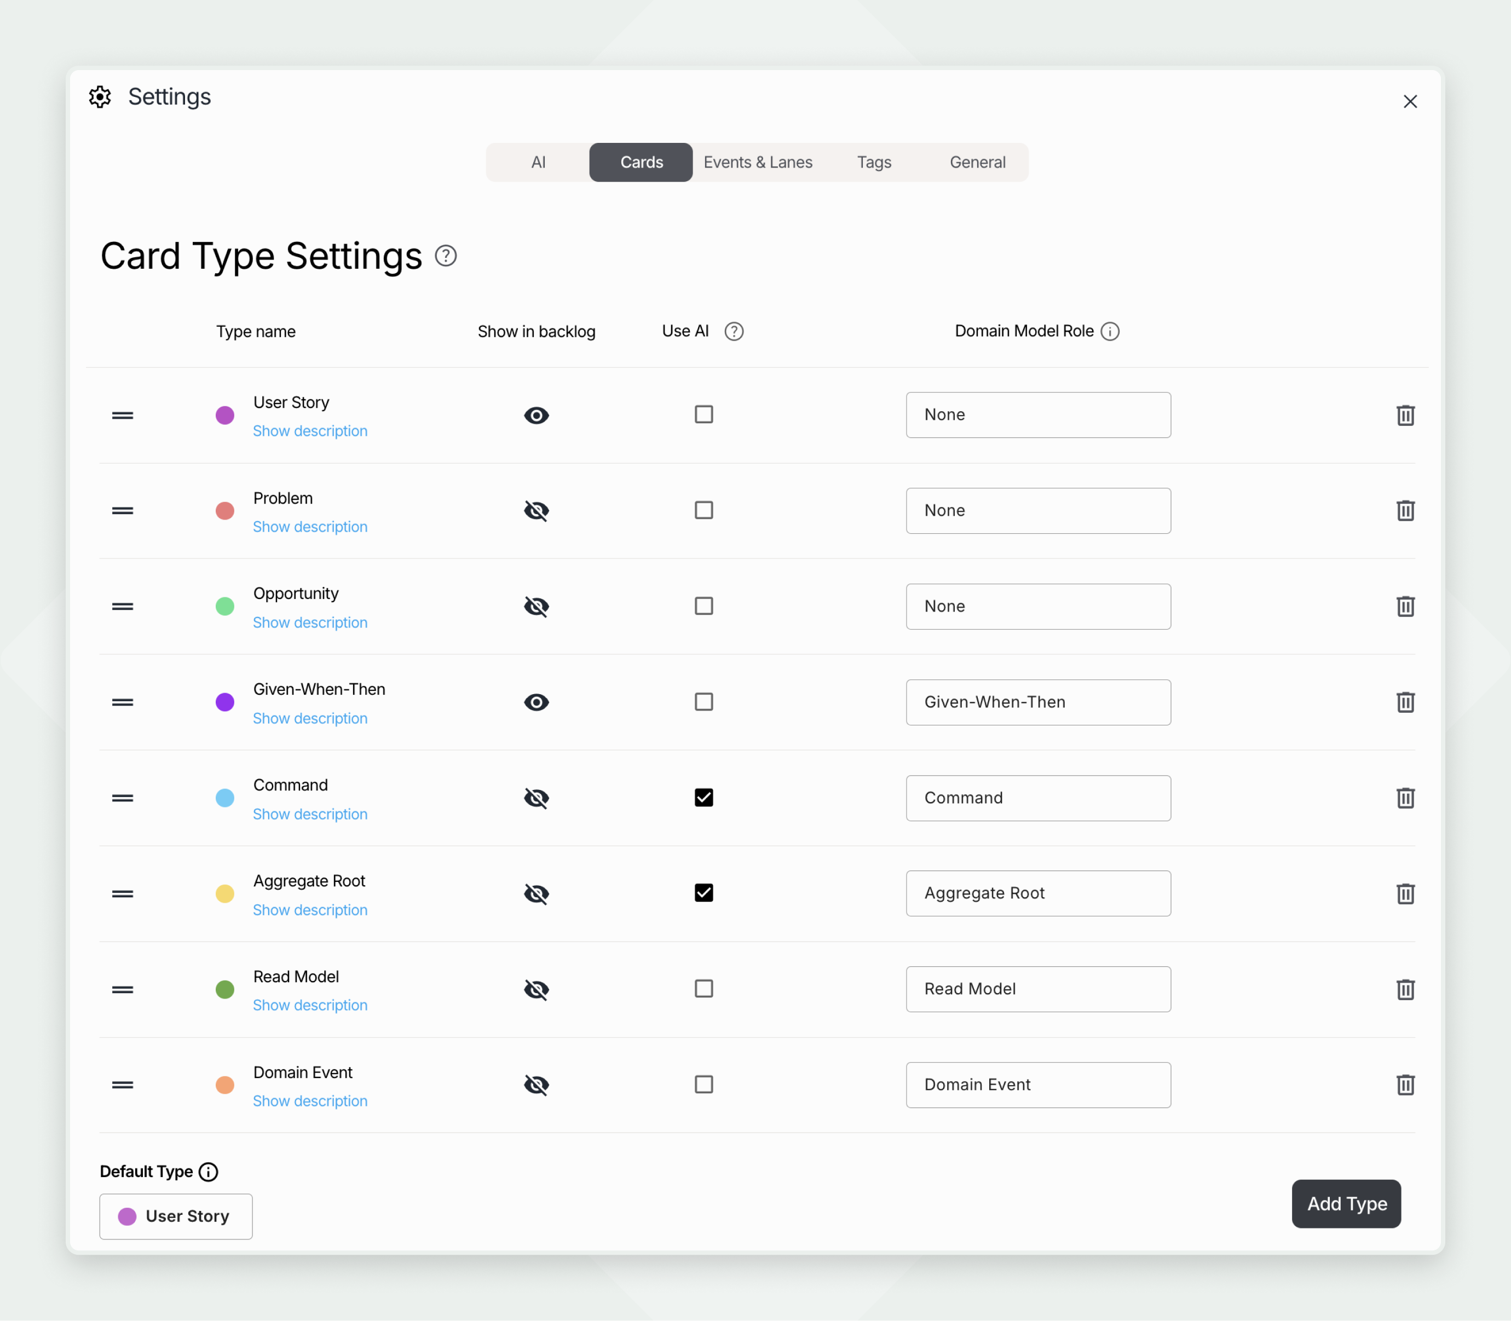Open User Story domain model role dropdown
The image size is (1511, 1321).
1038,415
